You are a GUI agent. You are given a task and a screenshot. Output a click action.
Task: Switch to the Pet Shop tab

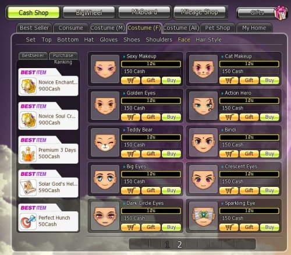tap(218, 28)
